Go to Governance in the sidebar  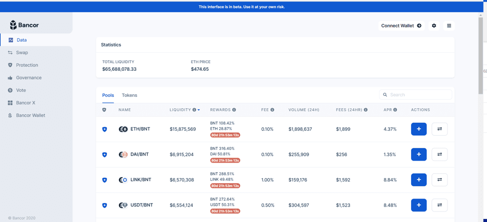(28, 78)
